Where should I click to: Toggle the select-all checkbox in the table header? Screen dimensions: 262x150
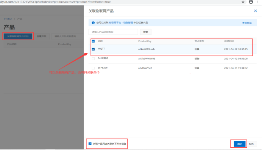(93, 41)
